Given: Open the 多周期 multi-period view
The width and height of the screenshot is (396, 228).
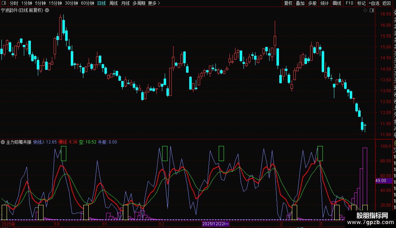Looking at the screenshot, I should pos(139,3).
